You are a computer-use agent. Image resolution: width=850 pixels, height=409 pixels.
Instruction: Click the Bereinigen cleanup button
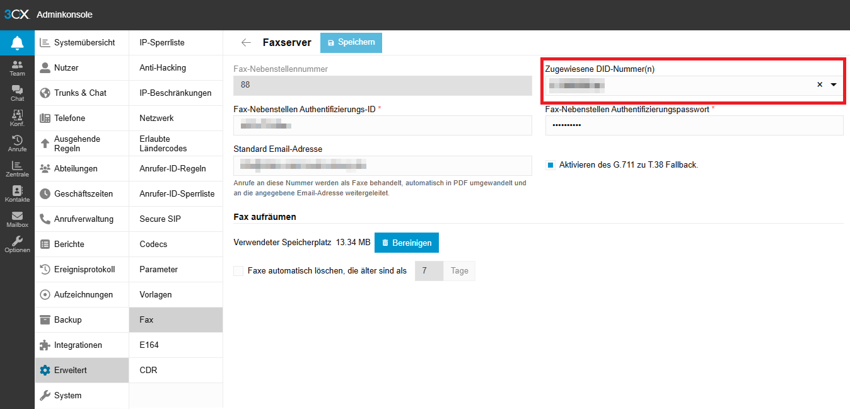[407, 243]
